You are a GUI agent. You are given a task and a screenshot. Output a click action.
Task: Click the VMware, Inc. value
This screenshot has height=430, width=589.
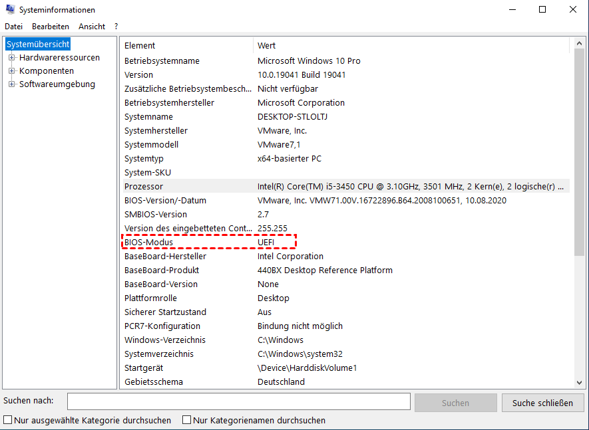[282, 130]
